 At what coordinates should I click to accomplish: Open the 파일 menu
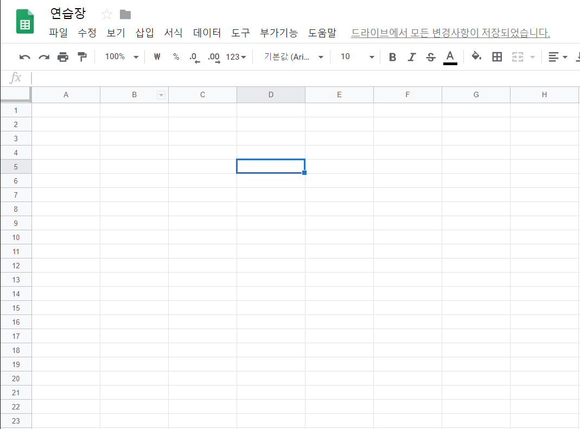click(58, 33)
